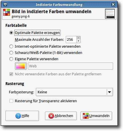Image resolution: width=123 pixels, height=131 pixels.
Task: Click the Farbrasterung dropdown arrow
Action: pos(110,92)
